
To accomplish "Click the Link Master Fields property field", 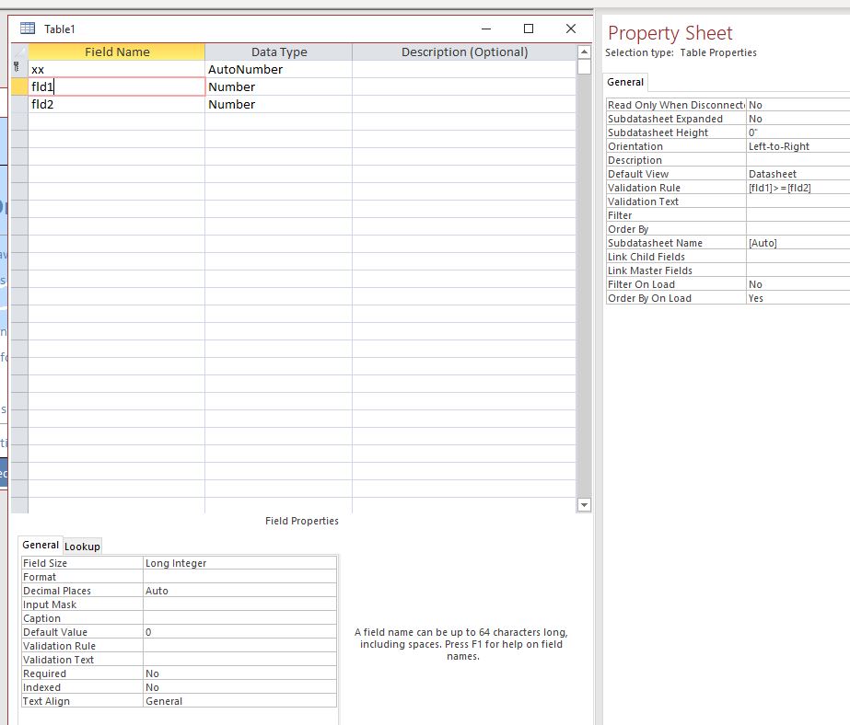I will pos(798,270).
